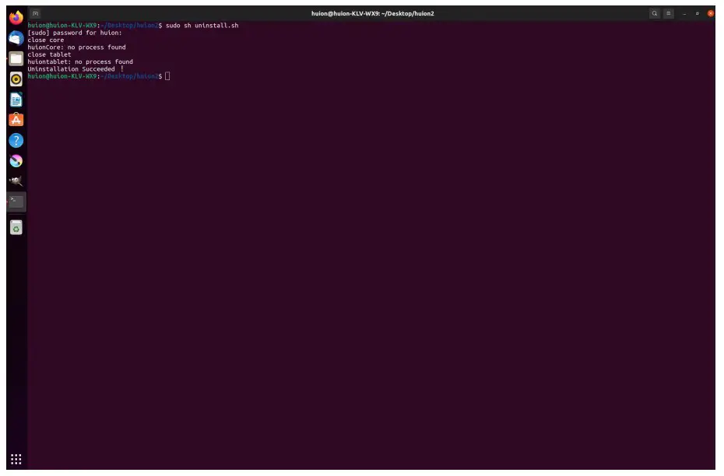The height and width of the screenshot is (476, 724).
Task: Open new tab button in terminal titlebar
Action: coord(36,13)
